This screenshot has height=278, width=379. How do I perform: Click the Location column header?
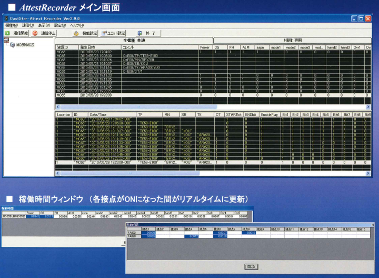[64, 115]
